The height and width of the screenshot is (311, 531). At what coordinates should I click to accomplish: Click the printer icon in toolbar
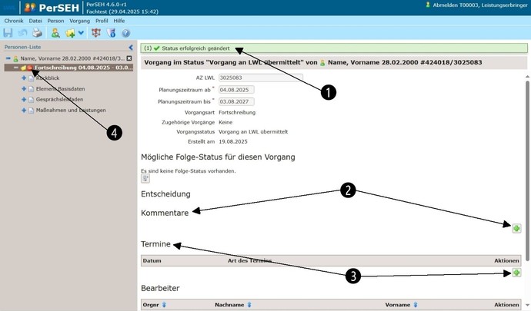(x=37, y=33)
